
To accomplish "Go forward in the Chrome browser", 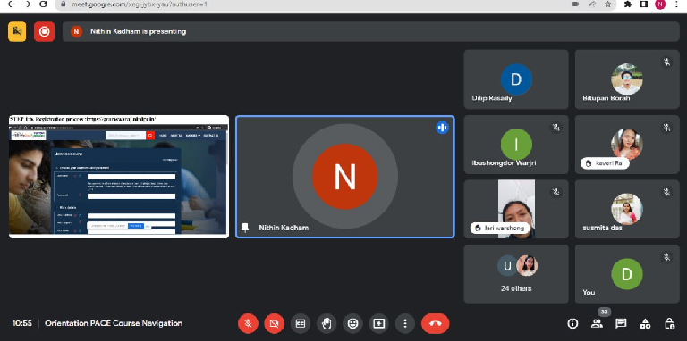I will 27,4.
